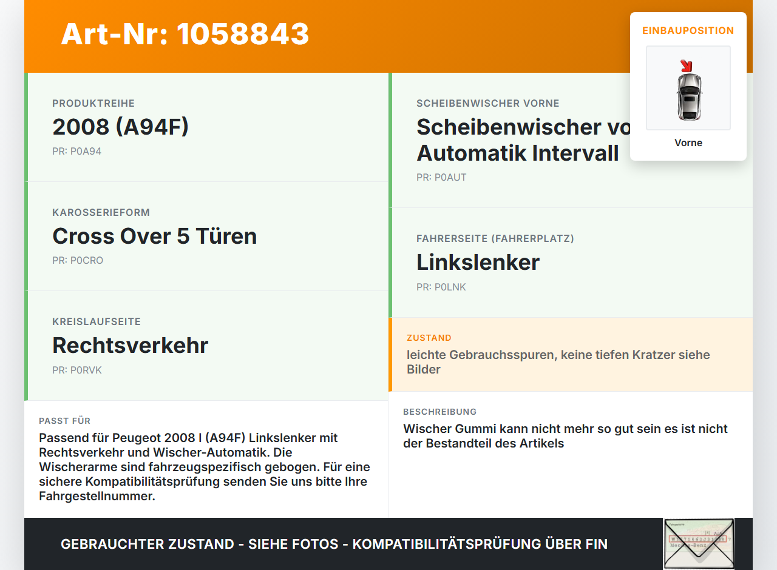Click the Rechtsverkehr value
This screenshot has width=777, height=570.
click(131, 345)
